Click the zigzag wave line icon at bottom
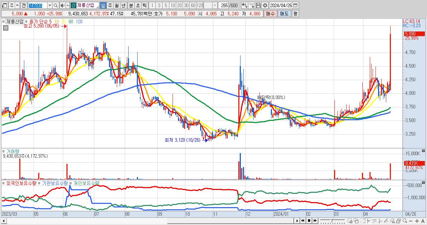This screenshot has width=427, height=225. 381,221
